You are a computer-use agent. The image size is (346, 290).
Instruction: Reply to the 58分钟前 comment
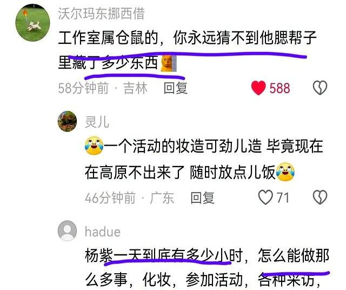(175, 88)
